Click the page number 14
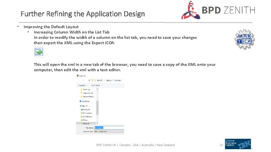271x152 pixels. click(x=221, y=145)
